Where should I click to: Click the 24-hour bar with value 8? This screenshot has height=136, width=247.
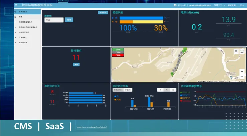pos(81,93)
